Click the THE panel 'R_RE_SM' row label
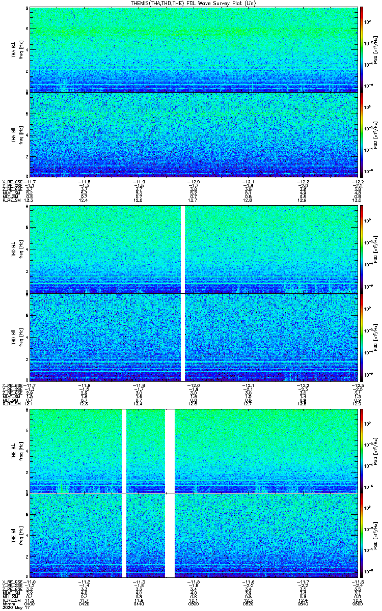This screenshot has height=611, width=382. tap(11, 601)
